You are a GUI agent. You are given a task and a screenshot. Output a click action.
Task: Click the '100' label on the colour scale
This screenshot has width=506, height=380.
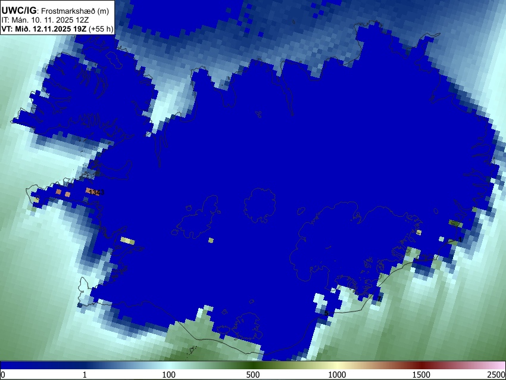click(168, 375)
